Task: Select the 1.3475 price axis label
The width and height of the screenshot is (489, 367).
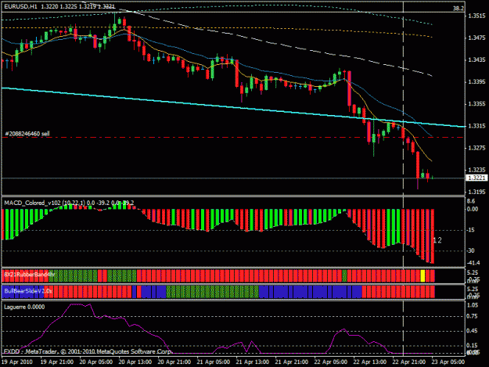Action: point(476,38)
